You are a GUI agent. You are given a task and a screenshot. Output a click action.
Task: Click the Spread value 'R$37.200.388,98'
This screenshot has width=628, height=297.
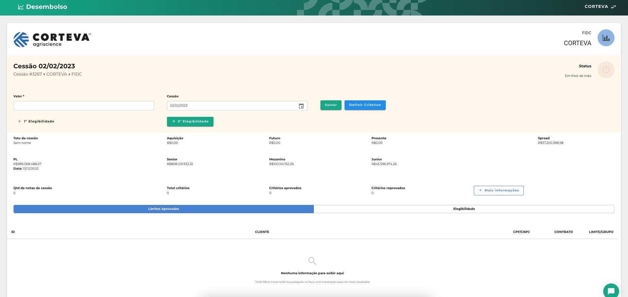coord(551,143)
